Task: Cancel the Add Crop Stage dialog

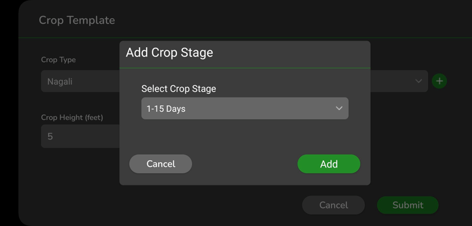Action: [x=160, y=164]
